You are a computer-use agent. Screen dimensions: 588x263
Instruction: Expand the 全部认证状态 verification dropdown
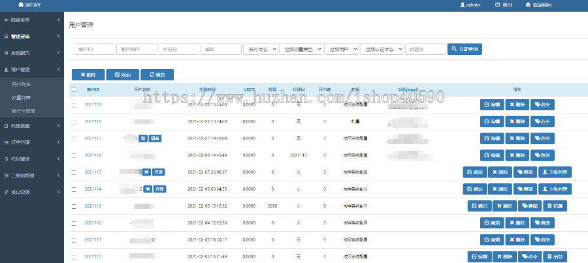tap(381, 49)
